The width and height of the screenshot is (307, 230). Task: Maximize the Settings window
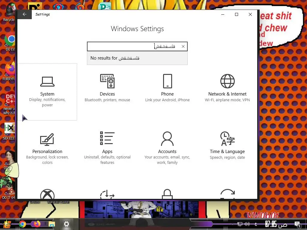point(237,14)
